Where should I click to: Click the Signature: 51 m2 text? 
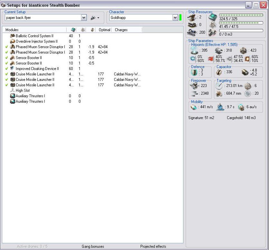pyautogui.click(x=201, y=118)
